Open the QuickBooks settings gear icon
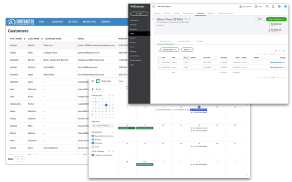The height and width of the screenshot is (182, 292). tap(279, 7)
